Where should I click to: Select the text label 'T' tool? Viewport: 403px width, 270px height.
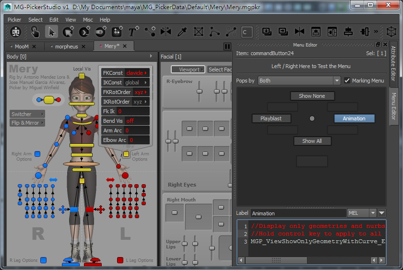coord(133,32)
